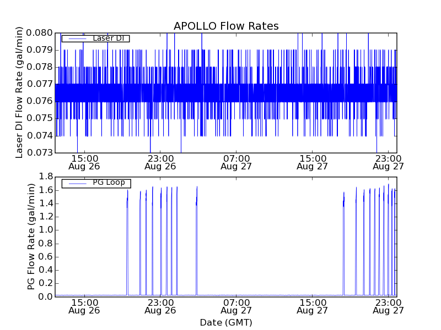Click the 0.078 tick label

(39, 67)
